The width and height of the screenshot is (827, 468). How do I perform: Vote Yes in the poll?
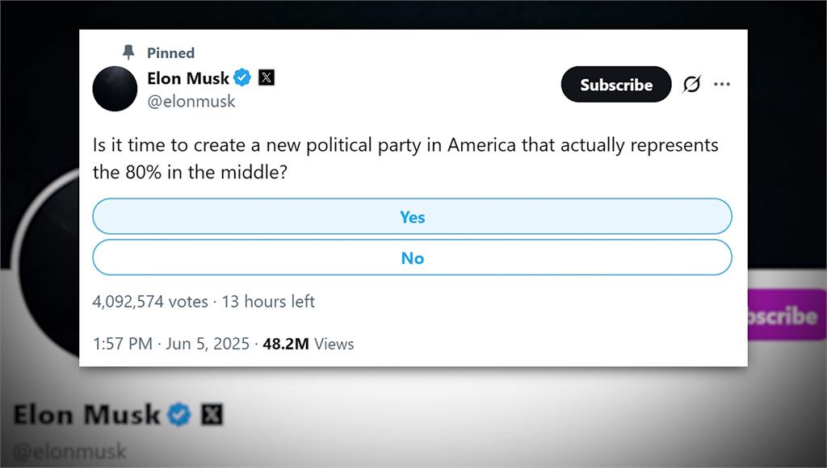(412, 216)
